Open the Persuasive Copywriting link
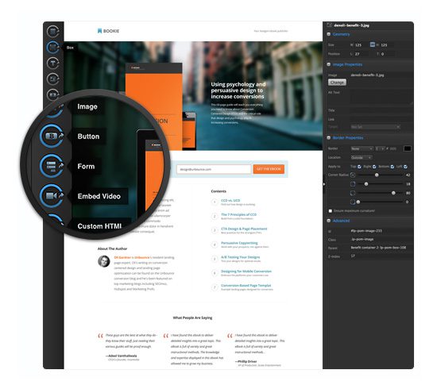The image size is (437, 389). coord(239,243)
